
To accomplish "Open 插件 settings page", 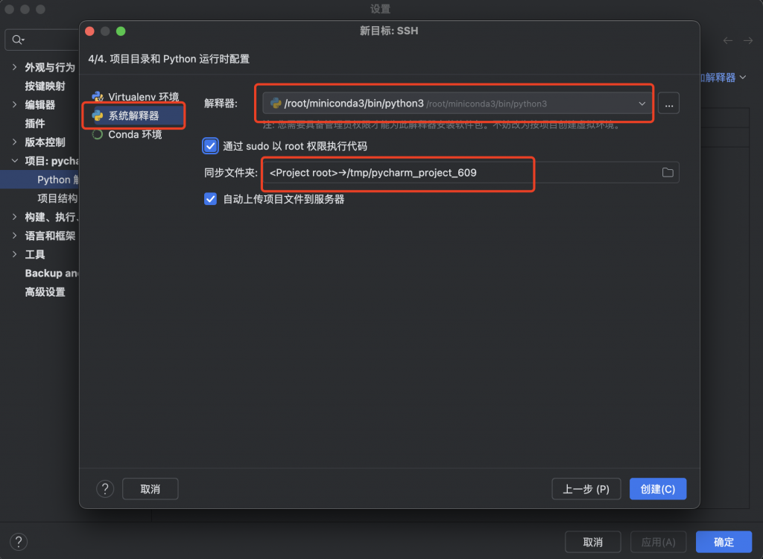I will click(x=35, y=124).
